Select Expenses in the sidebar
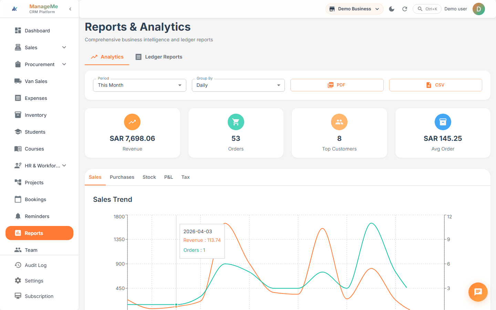 35,98
